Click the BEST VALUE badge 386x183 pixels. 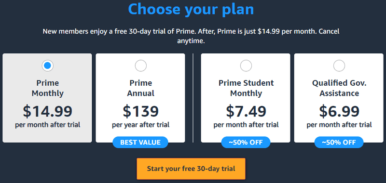pyautogui.click(x=140, y=142)
